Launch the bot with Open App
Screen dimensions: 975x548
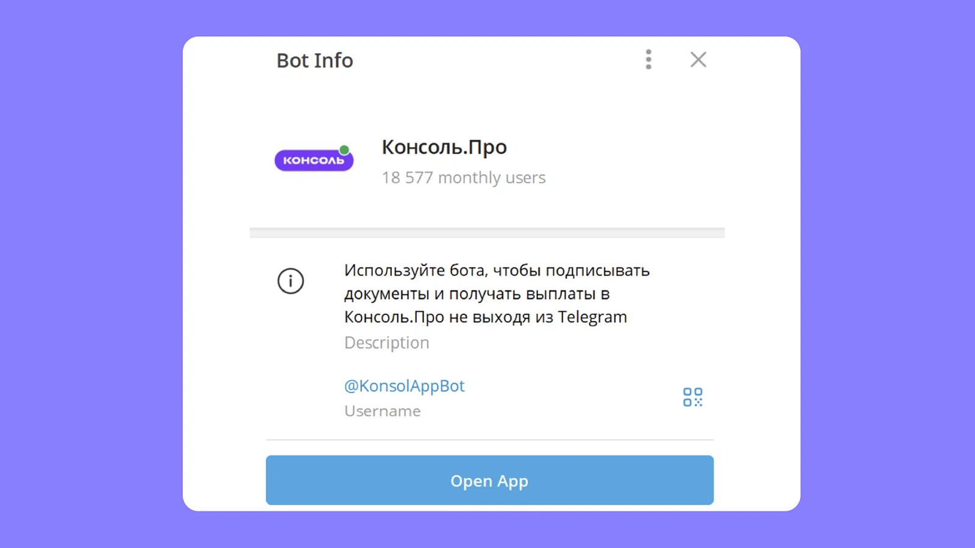pyautogui.click(x=489, y=480)
